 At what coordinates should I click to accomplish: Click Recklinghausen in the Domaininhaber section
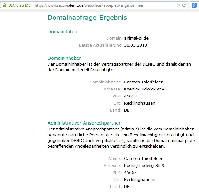click(140, 103)
